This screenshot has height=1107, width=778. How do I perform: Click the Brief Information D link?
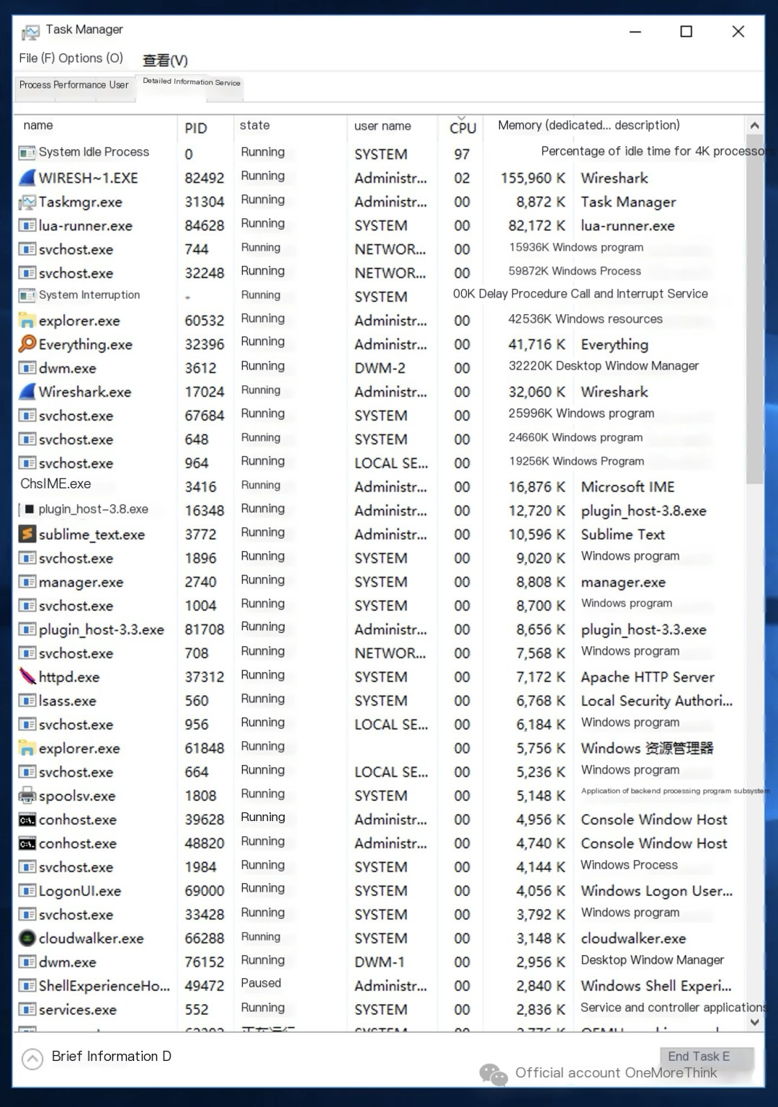click(x=111, y=1057)
